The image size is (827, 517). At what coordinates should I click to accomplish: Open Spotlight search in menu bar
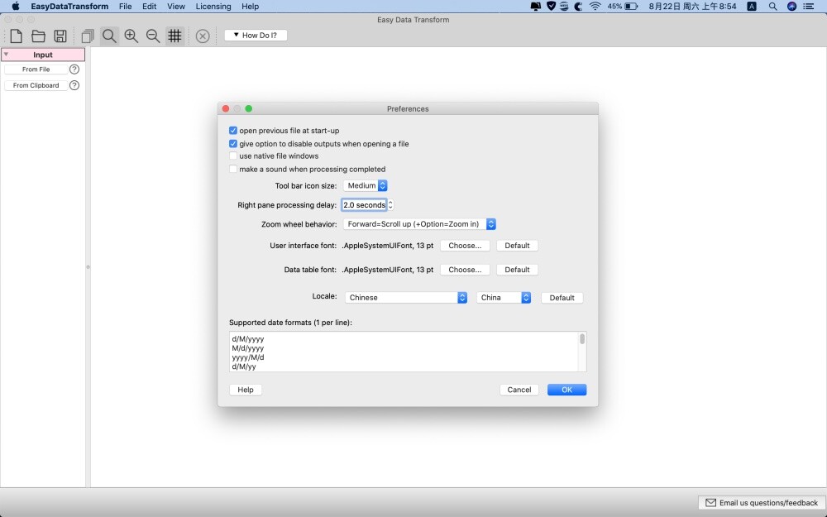(772, 7)
